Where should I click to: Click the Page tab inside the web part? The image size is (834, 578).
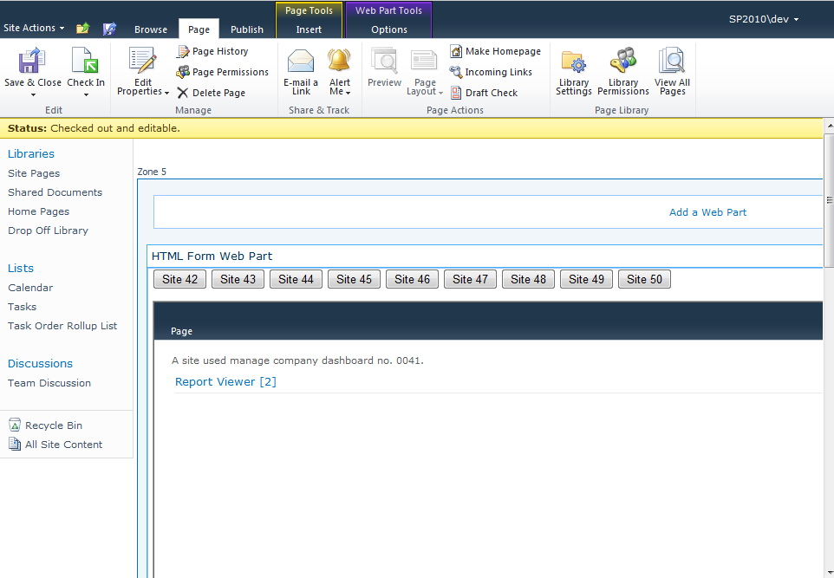tap(181, 331)
